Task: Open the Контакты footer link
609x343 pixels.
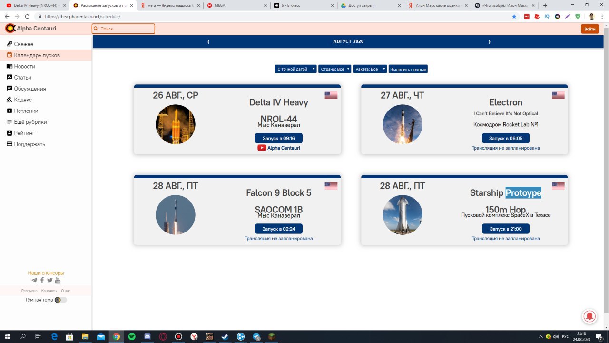Action: click(x=49, y=291)
